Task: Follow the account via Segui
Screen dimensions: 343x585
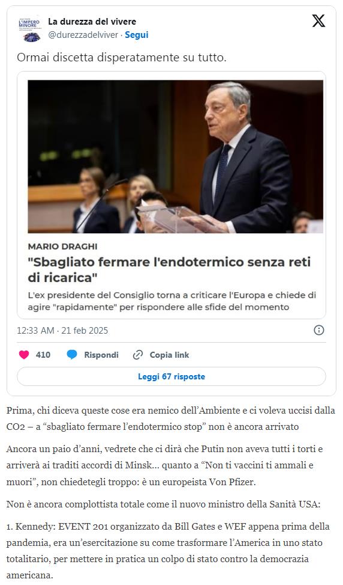Action: pyautogui.click(x=137, y=35)
